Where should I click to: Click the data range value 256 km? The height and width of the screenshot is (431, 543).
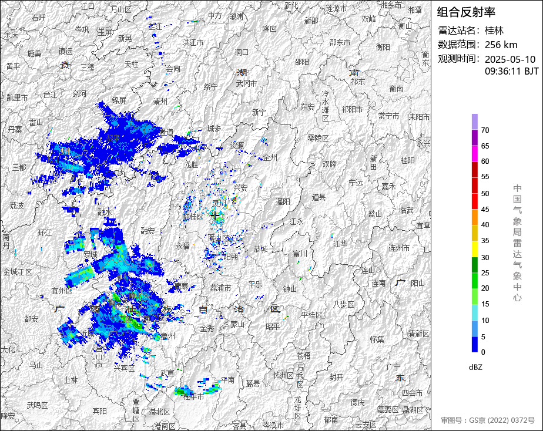[501, 45]
